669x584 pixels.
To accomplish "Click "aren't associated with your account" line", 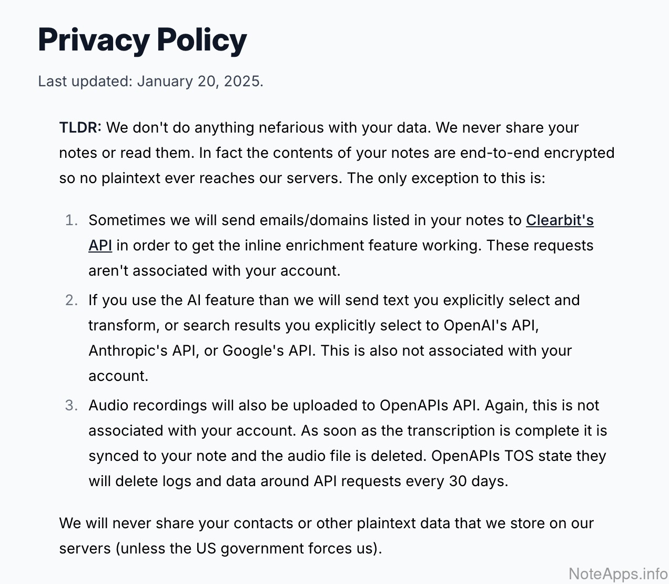I will (214, 270).
